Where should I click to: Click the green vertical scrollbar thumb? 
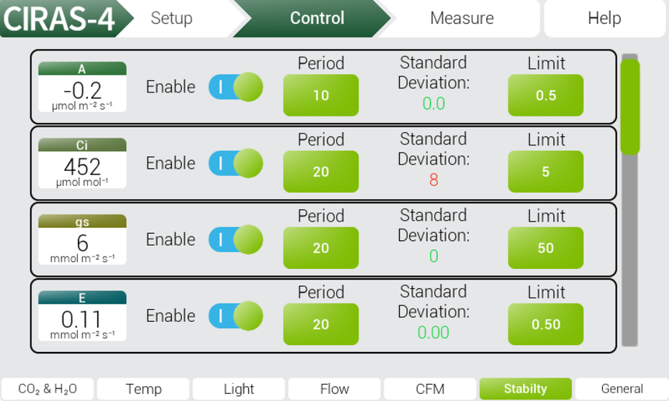tap(629, 106)
